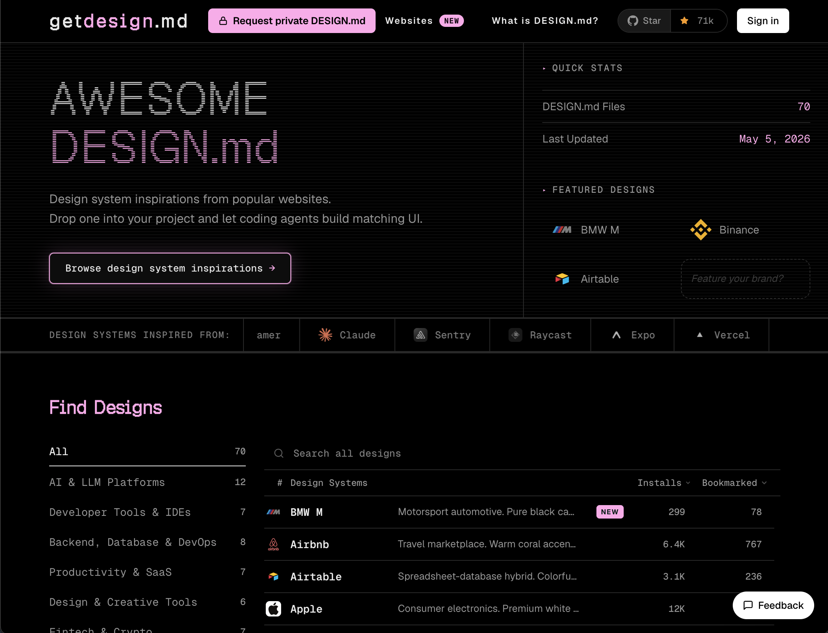The height and width of the screenshot is (633, 828).
Task: Click the Raycast icon in ticker
Action: tap(515, 335)
